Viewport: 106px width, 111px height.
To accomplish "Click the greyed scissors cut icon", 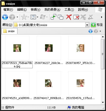I will 83,17.
